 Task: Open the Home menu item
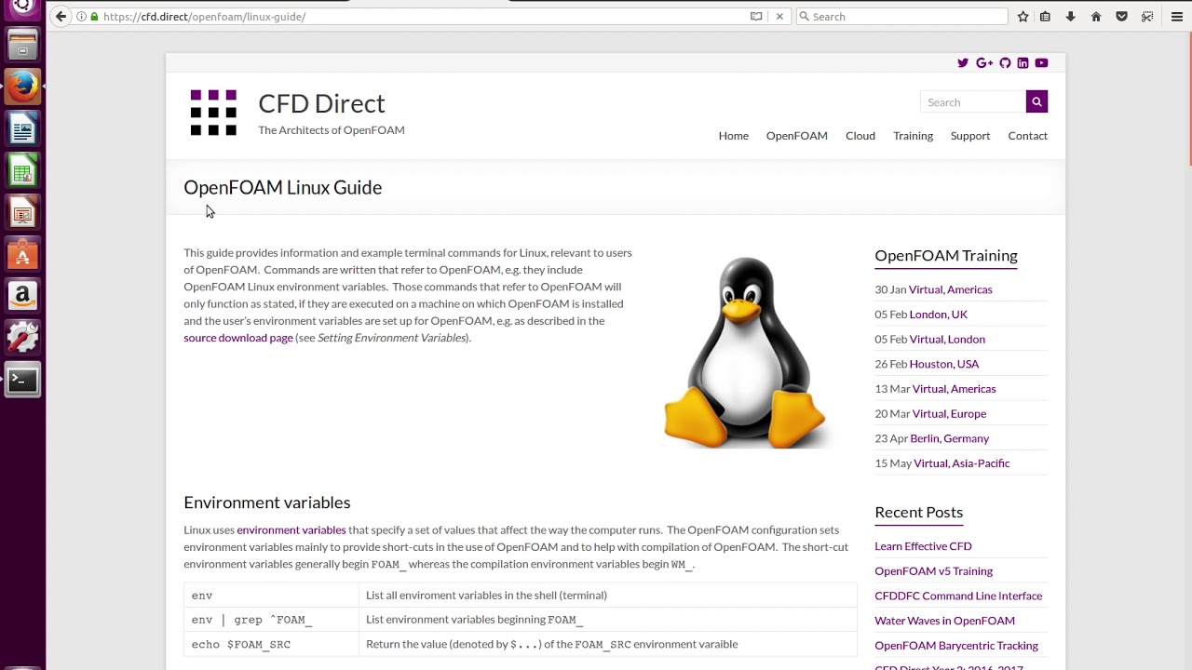(x=733, y=136)
